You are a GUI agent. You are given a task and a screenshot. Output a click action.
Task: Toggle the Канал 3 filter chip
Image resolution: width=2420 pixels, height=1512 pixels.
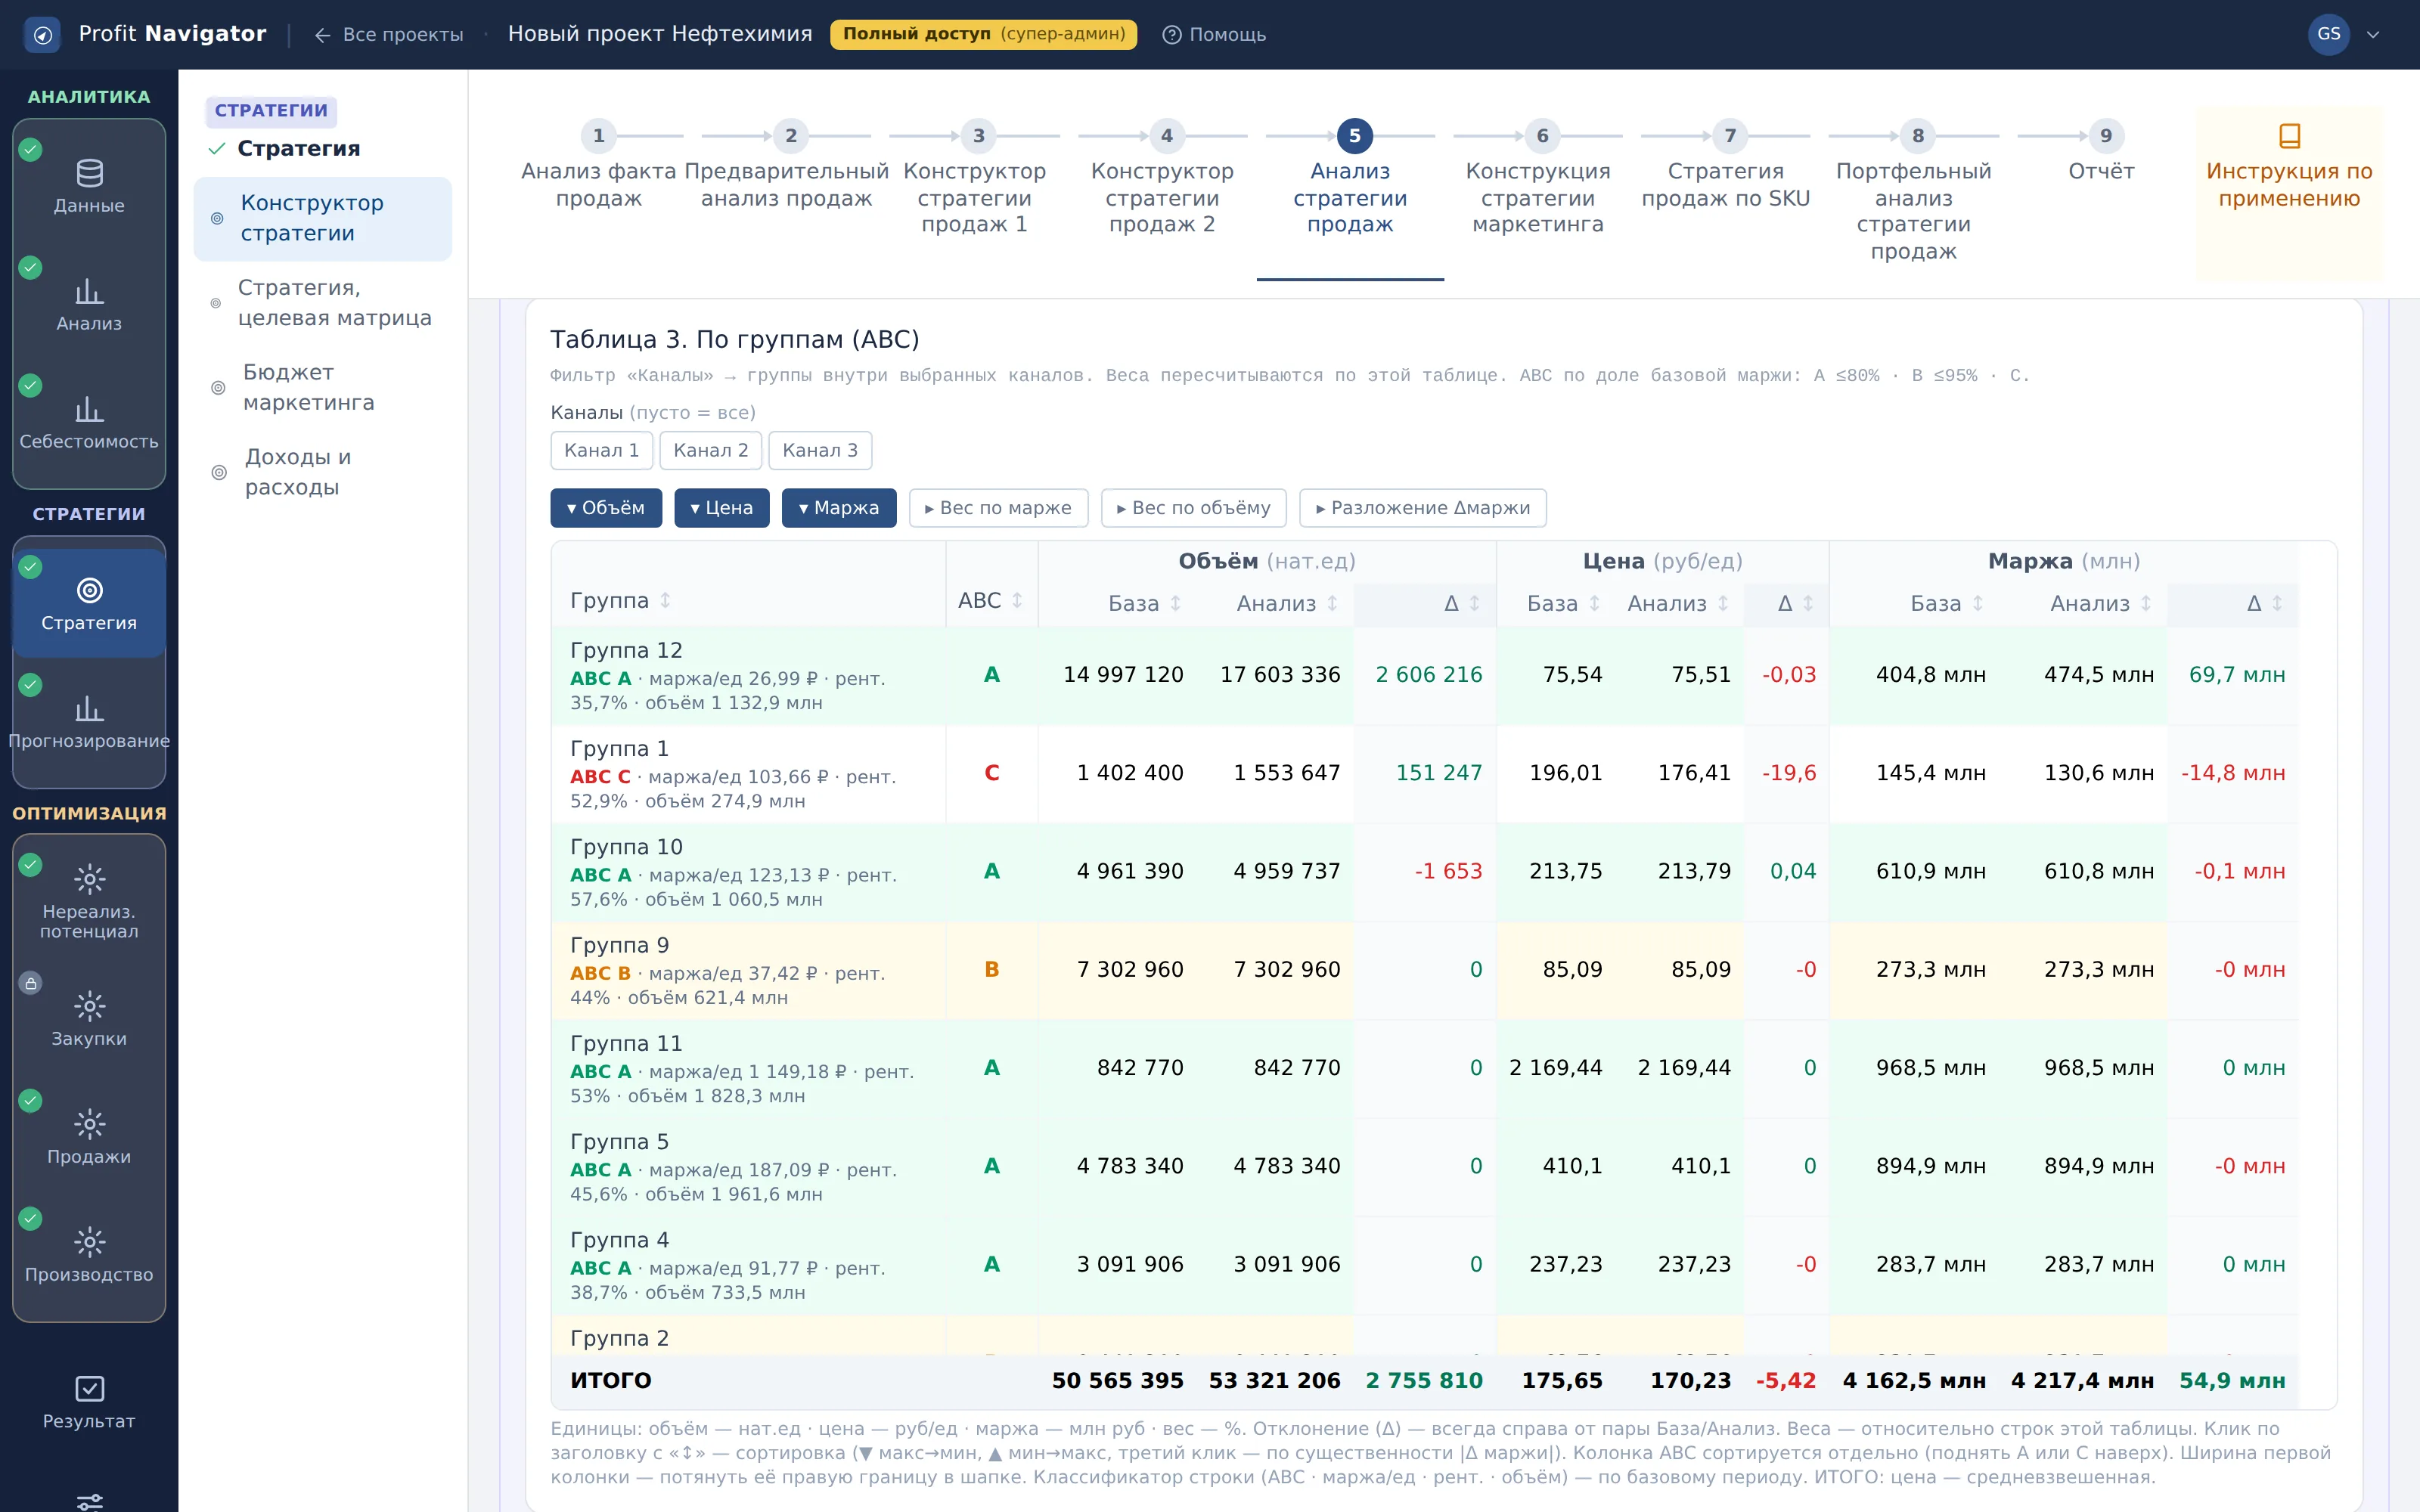[820, 450]
